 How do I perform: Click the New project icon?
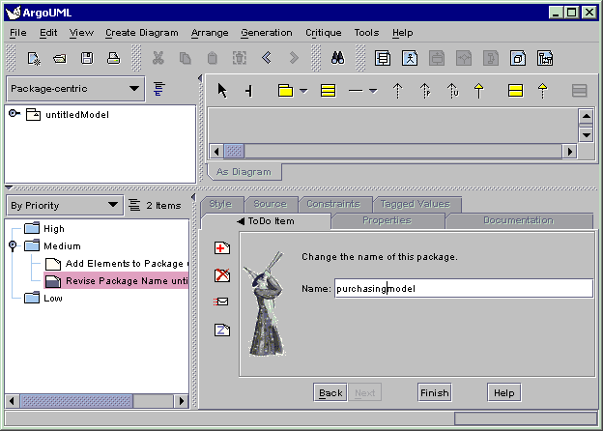32,58
